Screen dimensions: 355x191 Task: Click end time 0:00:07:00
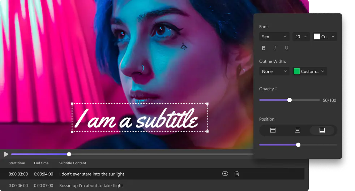click(43, 186)
